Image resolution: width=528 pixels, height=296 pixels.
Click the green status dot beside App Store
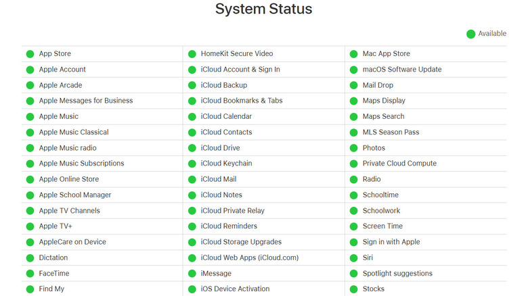30,54
